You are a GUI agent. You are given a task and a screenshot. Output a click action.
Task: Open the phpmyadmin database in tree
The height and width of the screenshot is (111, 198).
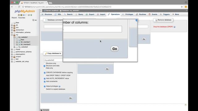tap(20, 54)
